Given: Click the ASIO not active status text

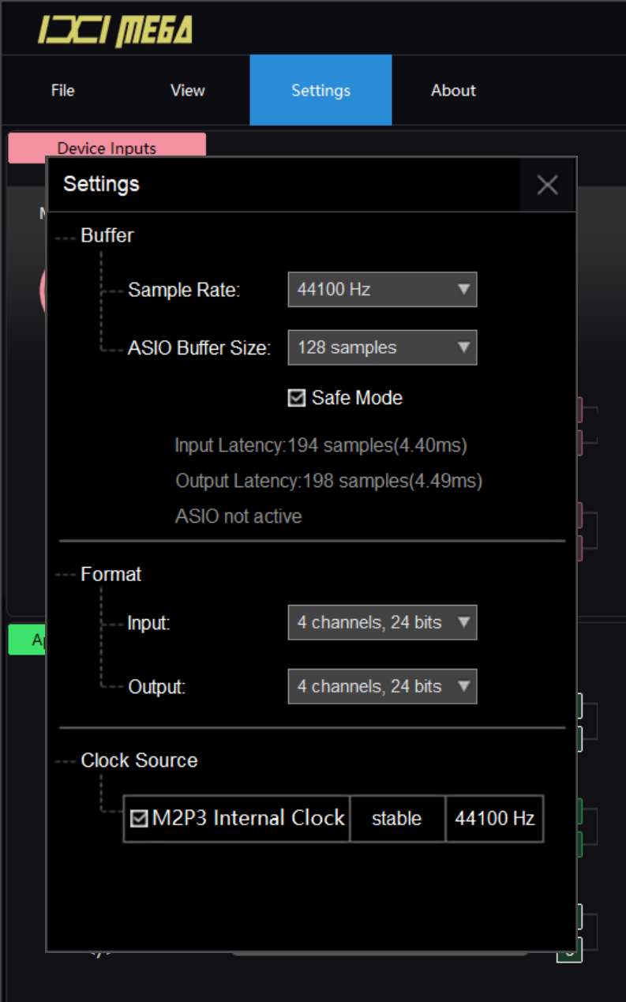Looking at the screenshot, I should [238, 516].
